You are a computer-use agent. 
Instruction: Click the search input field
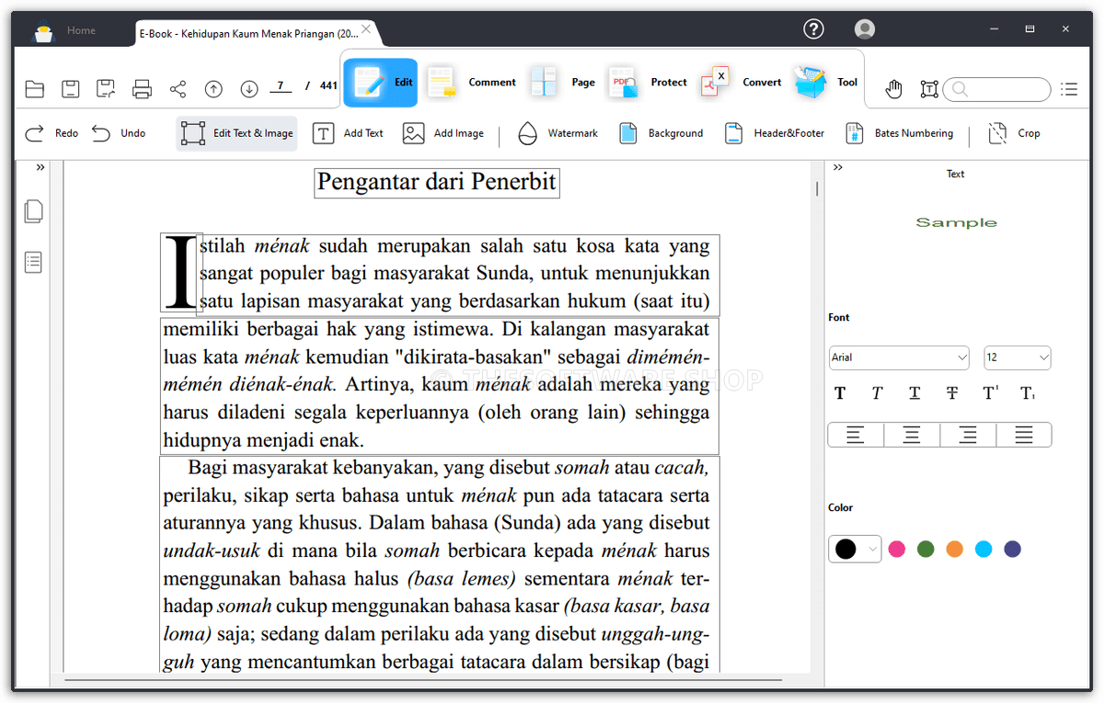pyautogui.click(x=997, y=89)
